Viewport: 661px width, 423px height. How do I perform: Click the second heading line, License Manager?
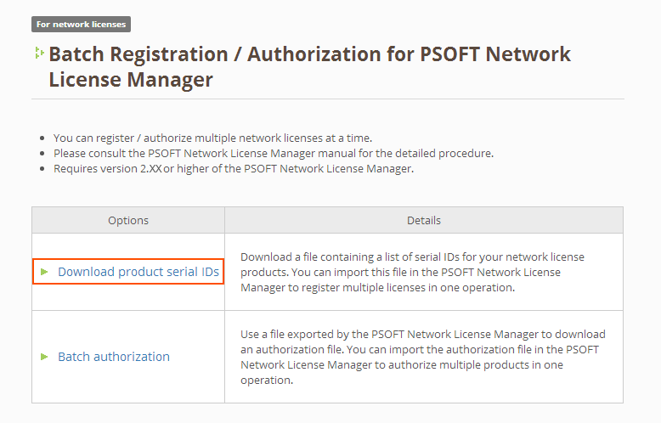click(x=130, y=80)
